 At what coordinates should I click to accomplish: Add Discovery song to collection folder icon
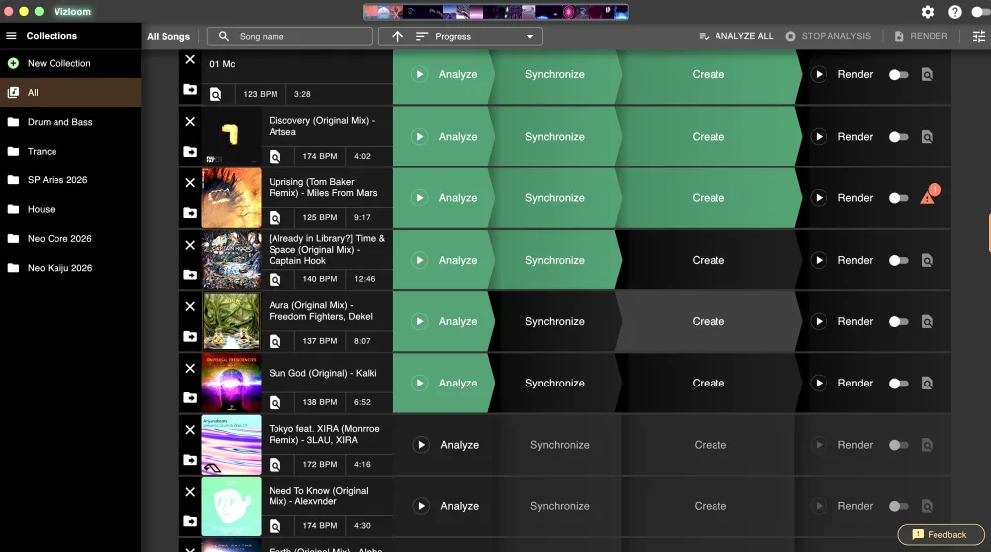coord(190,151)
